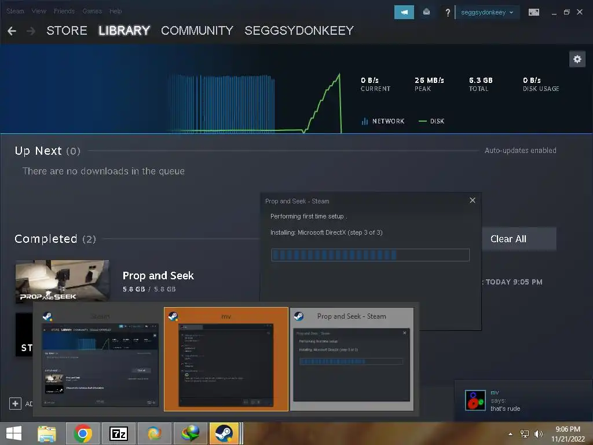Click the 'Completed' heading
Viewport: 593px width, 445px height.
tap(55, 239)
